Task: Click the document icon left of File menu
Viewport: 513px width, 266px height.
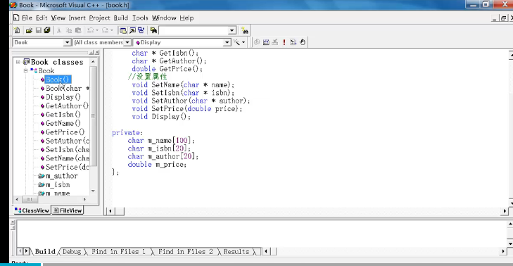Action: 16,18
